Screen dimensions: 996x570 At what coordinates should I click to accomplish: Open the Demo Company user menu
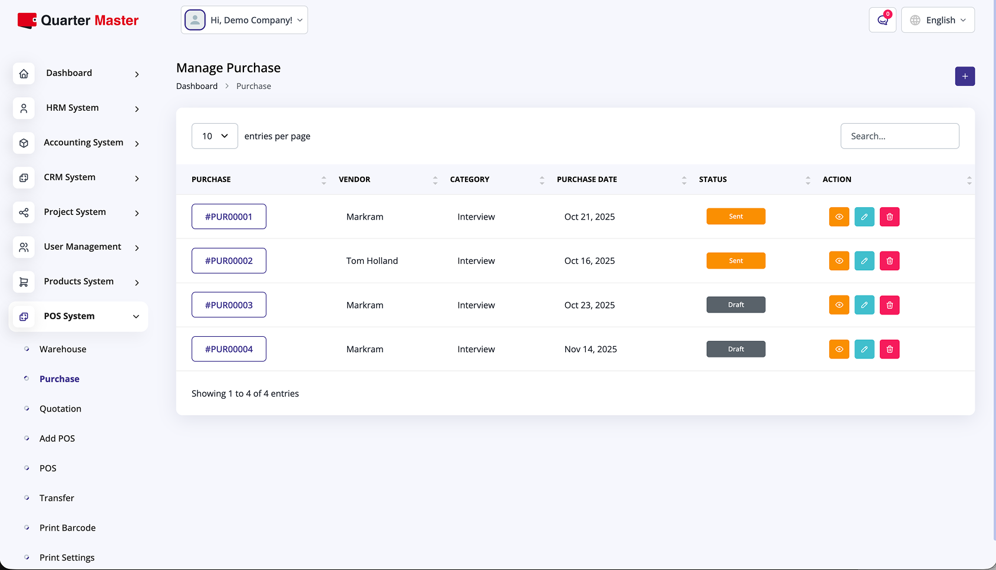(244, 20)
